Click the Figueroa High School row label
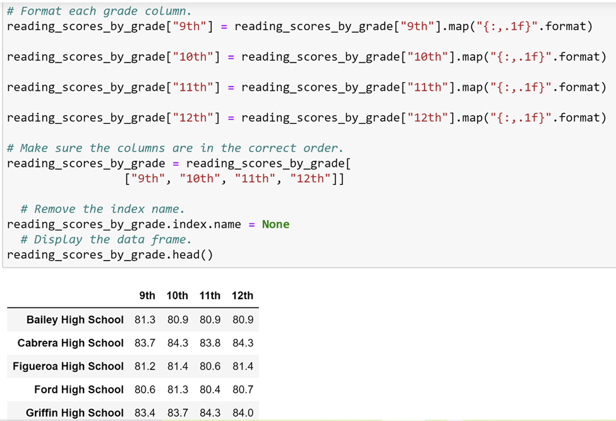Screen dimensions: 616x421 [x=68, y=366]
